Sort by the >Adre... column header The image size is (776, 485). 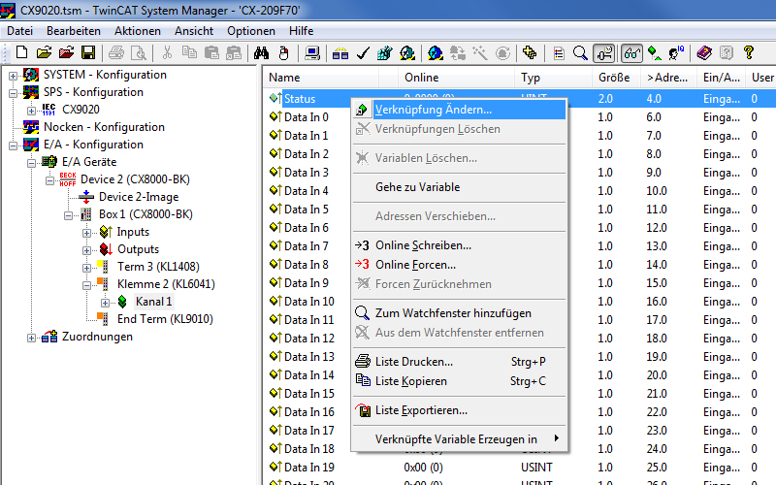[x=668, y=78]
